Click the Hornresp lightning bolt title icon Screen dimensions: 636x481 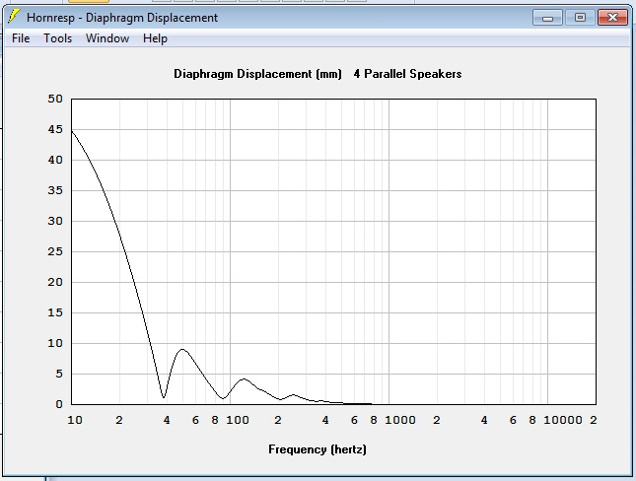pos(14,17)
